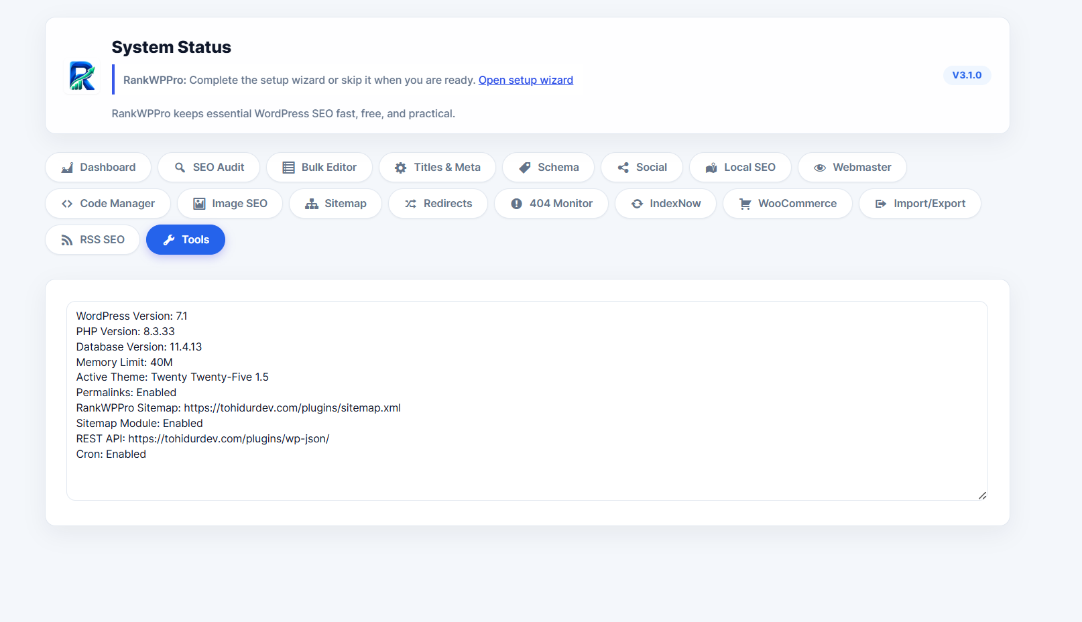Click the hierarchy icon on Sitemap tab
Viewport: 1082px width, 622px height.
click(x=312, y=204)
